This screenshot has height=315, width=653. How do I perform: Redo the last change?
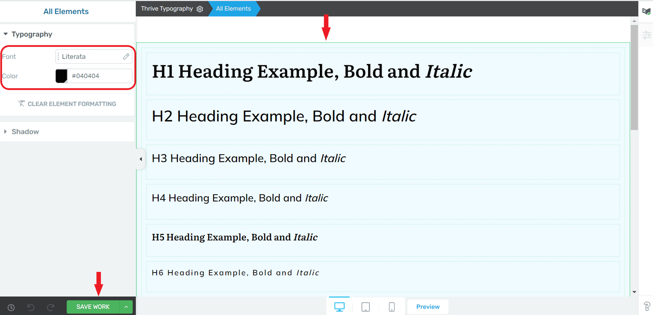(50, 307)
